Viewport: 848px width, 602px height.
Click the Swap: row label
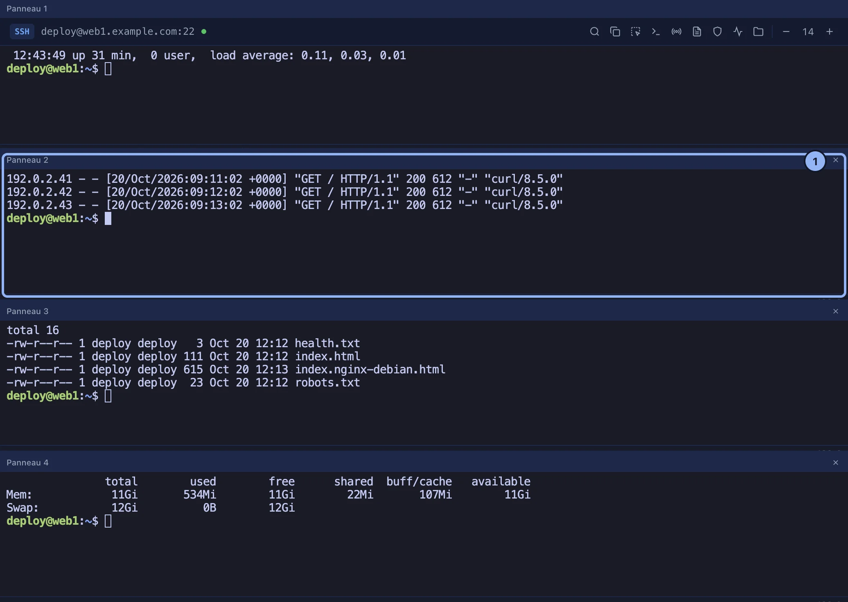23,508
